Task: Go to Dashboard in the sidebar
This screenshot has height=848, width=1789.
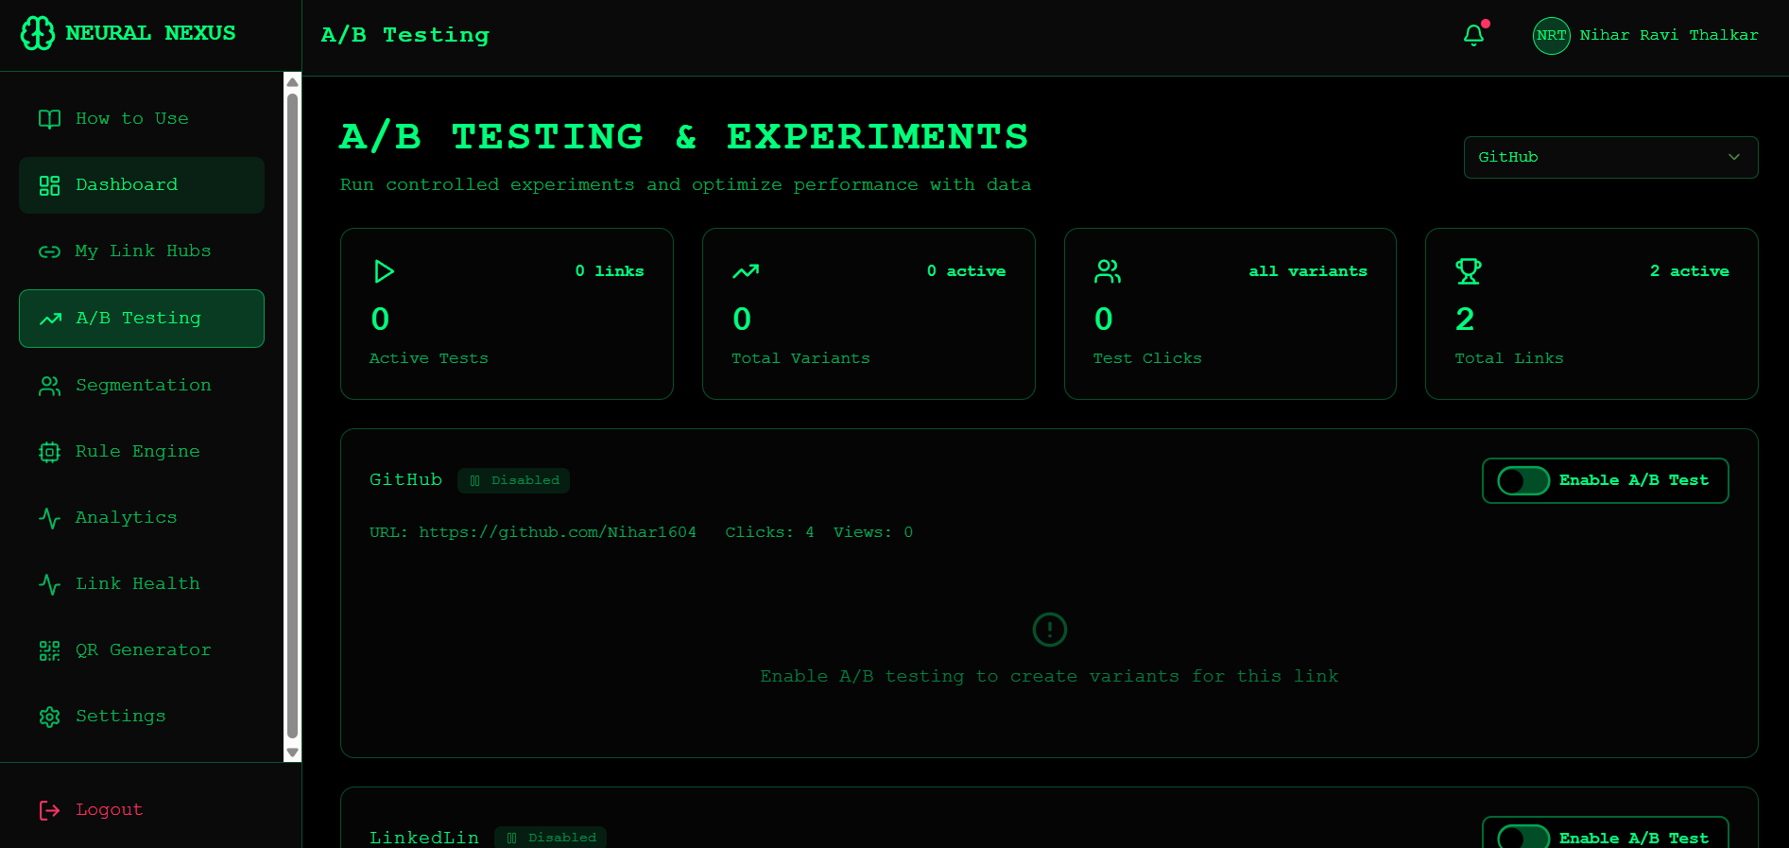Action: (142, 185)
